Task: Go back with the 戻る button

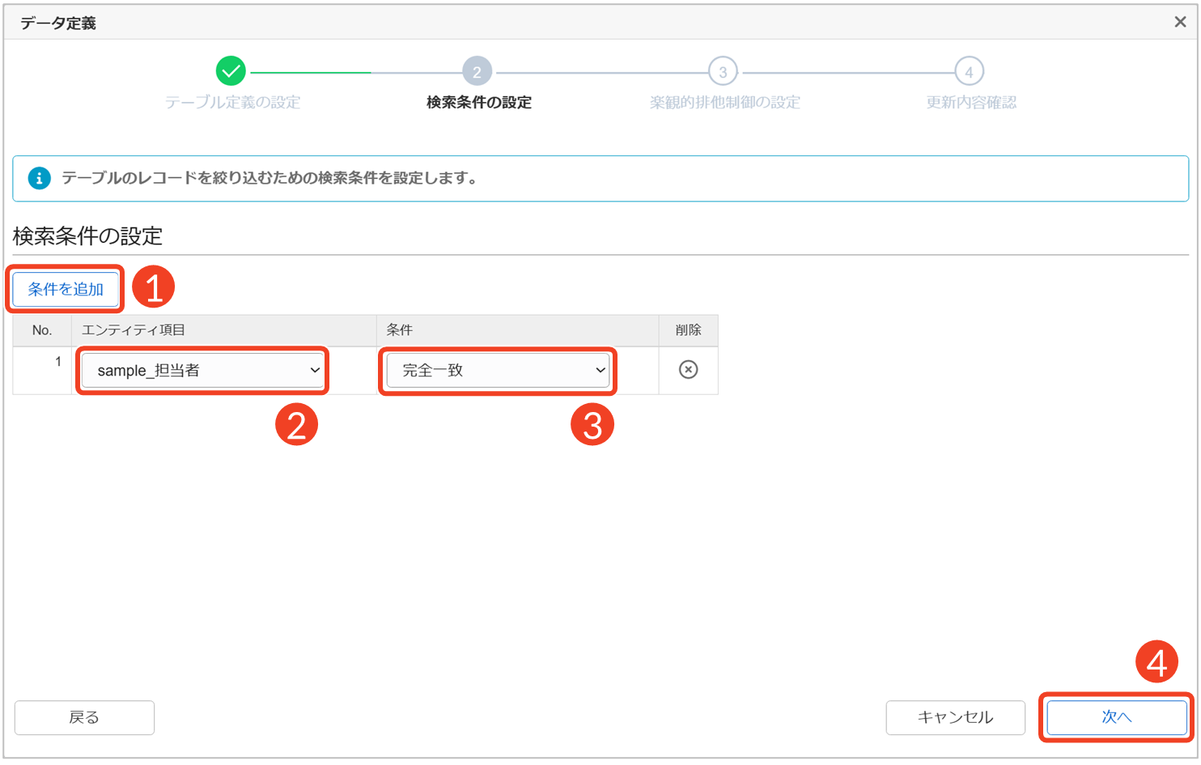Action: pyautogui.click(x=84, y=717)
